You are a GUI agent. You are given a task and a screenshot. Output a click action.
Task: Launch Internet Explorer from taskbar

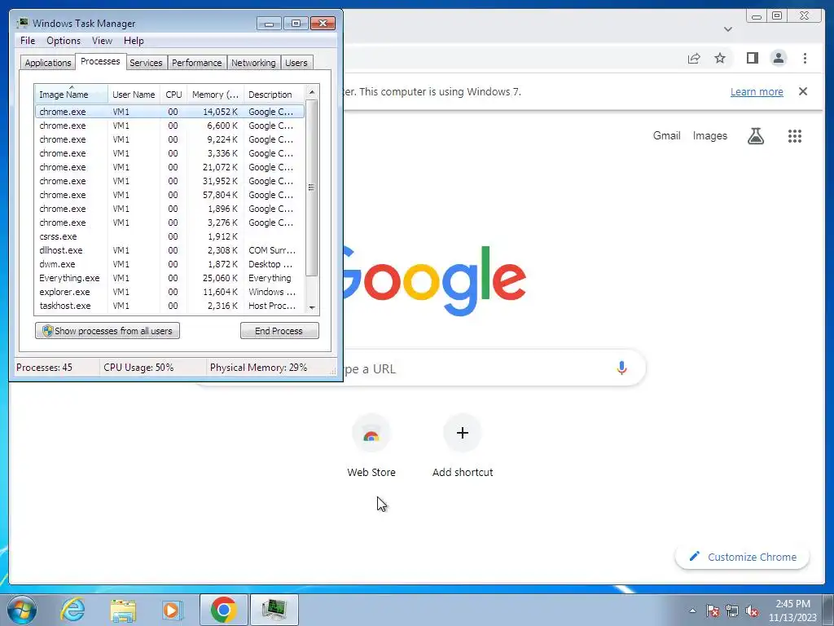coord(72,610)
